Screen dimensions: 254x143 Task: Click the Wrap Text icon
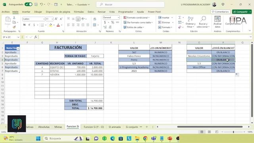(95, 19)
